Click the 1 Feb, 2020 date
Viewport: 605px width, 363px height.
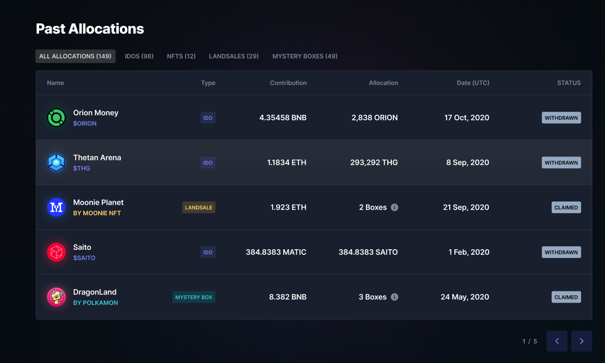click(x=469, y=252)
